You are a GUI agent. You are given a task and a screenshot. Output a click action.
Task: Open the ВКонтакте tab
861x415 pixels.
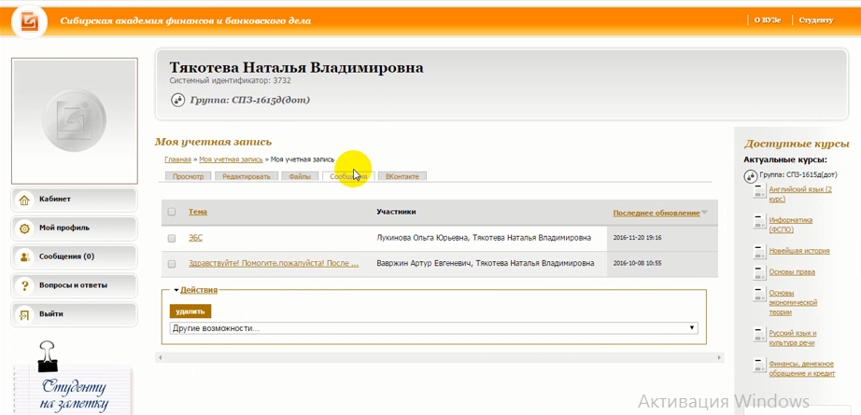click(x=402, y=176)
